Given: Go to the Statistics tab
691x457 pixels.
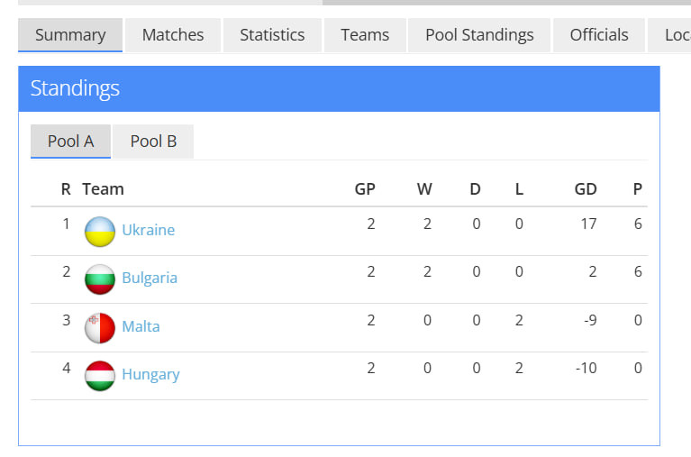Looking at the screenshot, I should 272,35.
